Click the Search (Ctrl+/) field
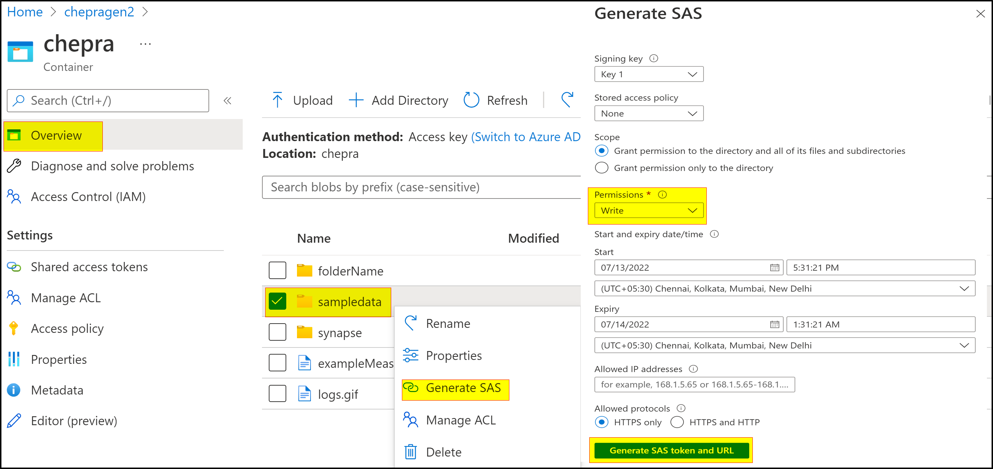This screenshot has width=993, height=469. pos(108,101)
